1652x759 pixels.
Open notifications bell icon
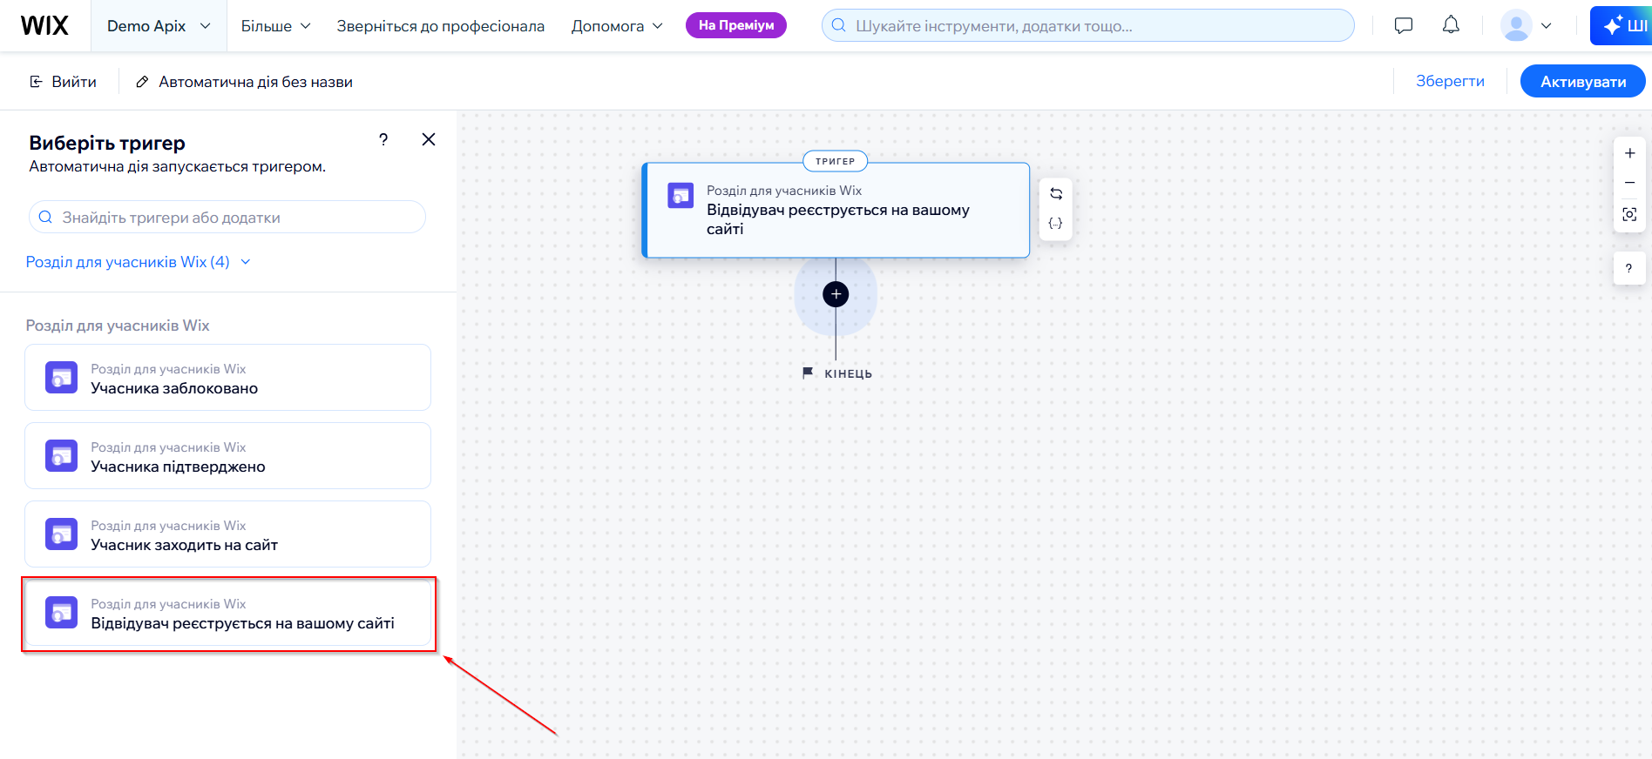coord(1451,25)
